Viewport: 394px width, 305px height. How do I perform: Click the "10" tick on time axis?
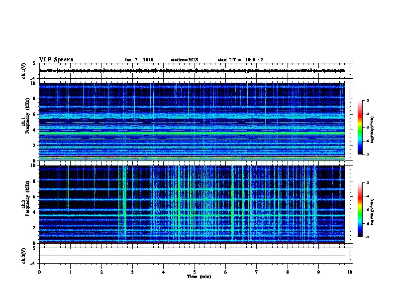(x=350, y=272)
